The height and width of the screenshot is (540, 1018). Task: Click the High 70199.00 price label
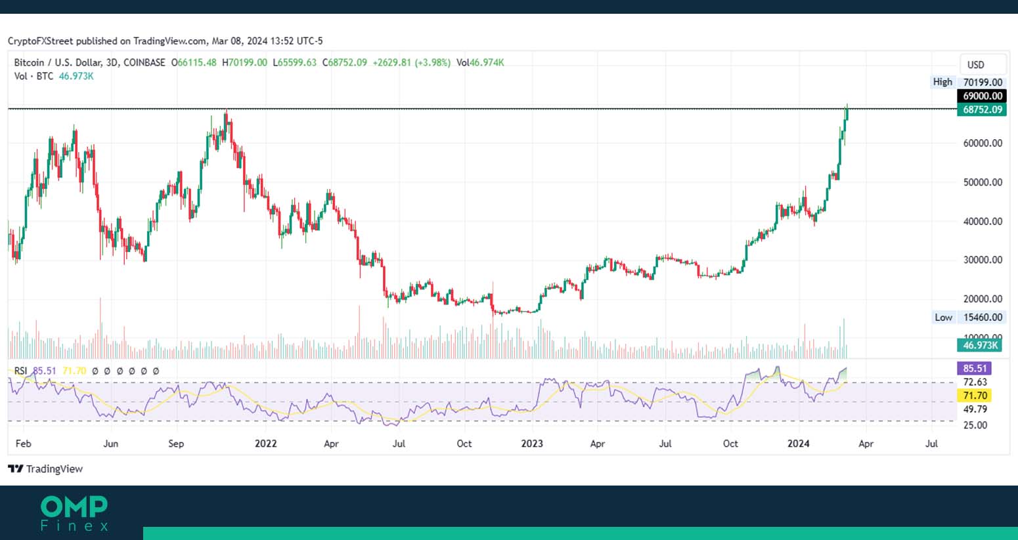click(x=968, y=82)
